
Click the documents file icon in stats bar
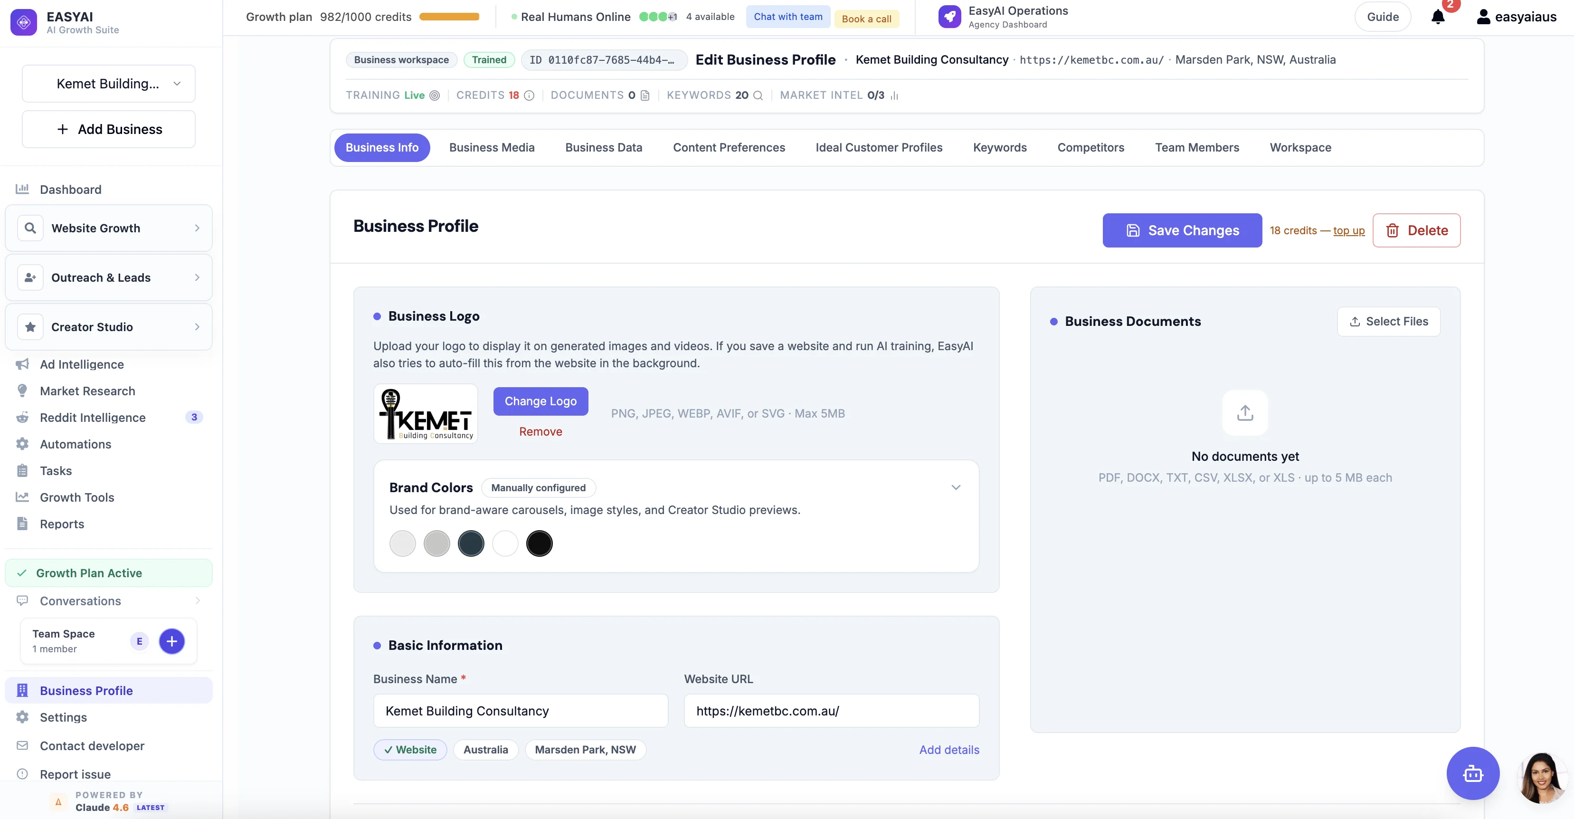[x=645, y=95]
